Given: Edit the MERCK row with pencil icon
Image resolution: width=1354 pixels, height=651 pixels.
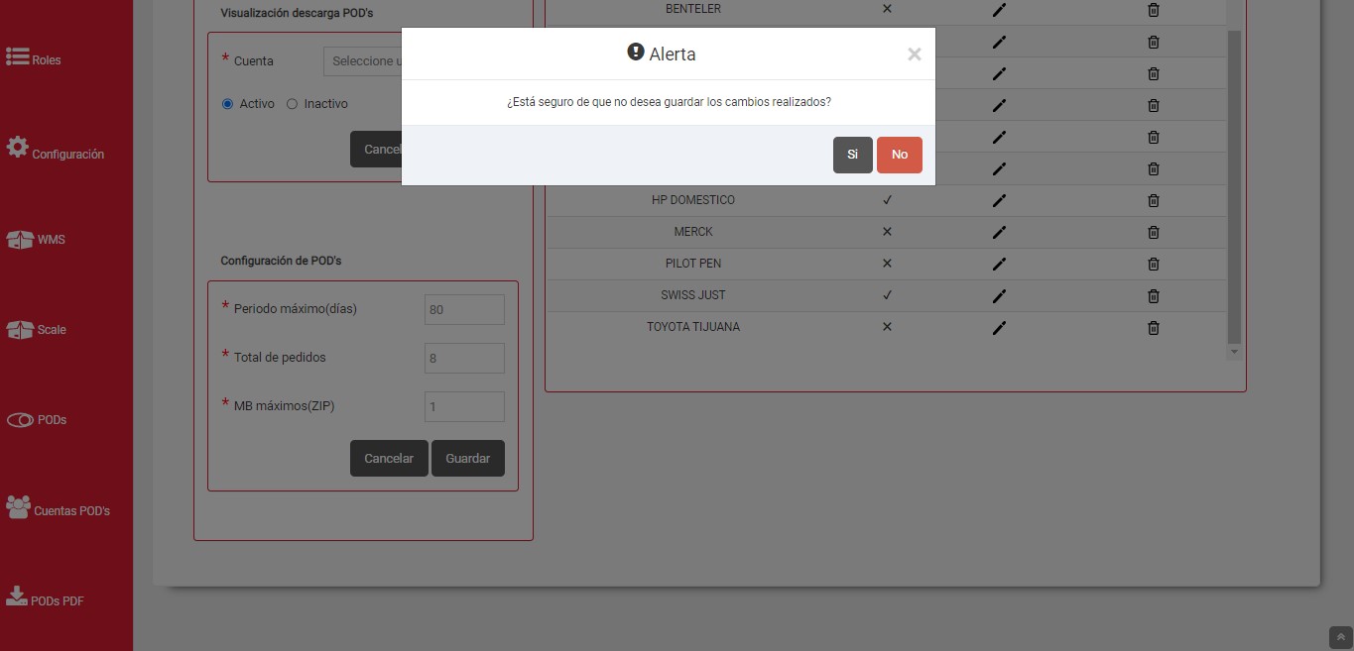Looking at the screenshot, I should point(999,232).
